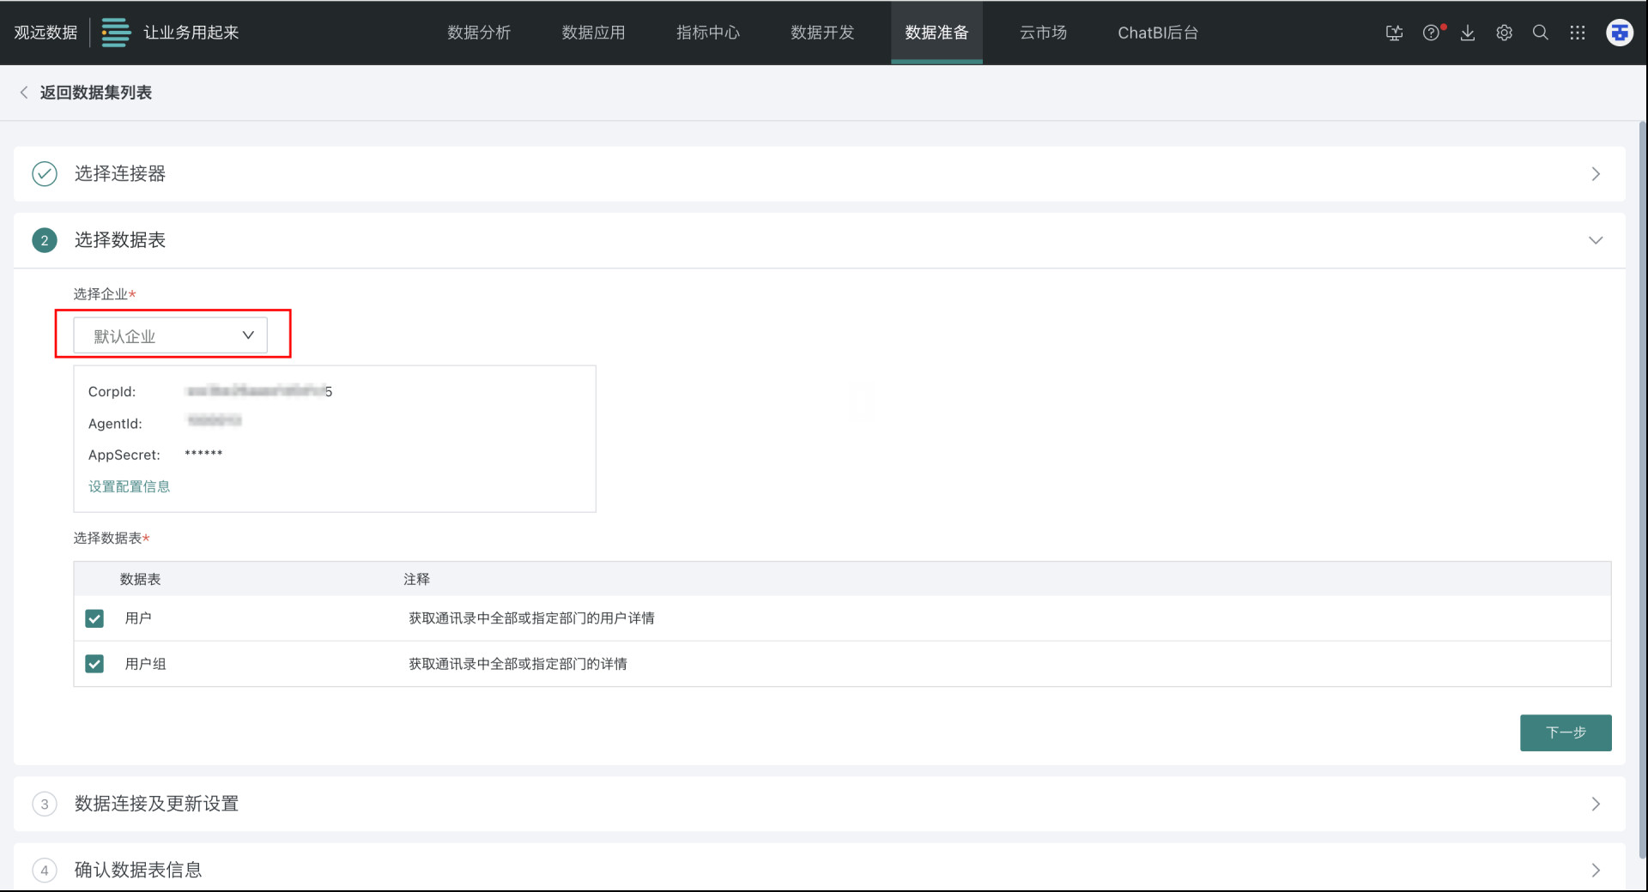This screenshot has width=1648, height=892.
Task: Open the help question mark icon
Action: (x=1431, y=33)
